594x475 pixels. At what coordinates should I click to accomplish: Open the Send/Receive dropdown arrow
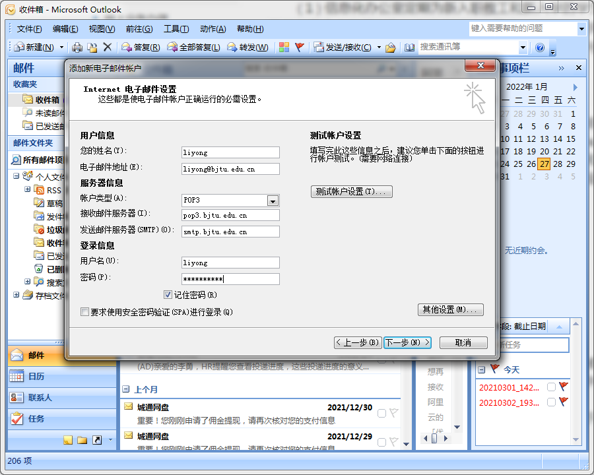point(379,47)
